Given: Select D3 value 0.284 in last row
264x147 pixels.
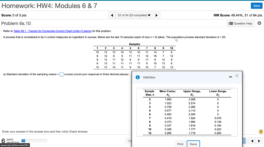Looking at the screenshot, I should click(x=218, y=133).
